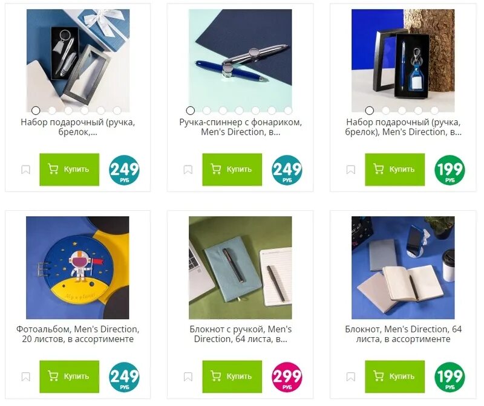Open the Блокнот, Men's Direction 64 листа link
The height and width of the screenshot is (406, 484).
click(x=403, y=334)
